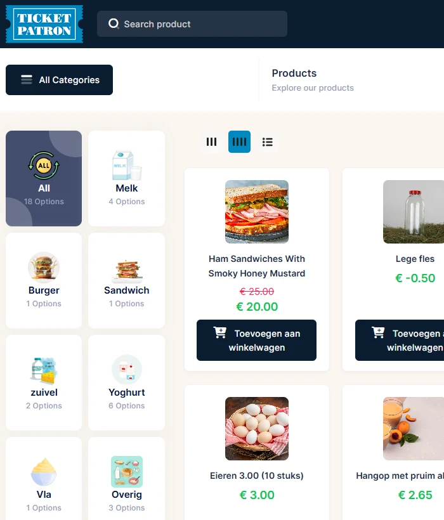Select the Melk category milk icon
This screenshot has height=520, width=444.
tap(127, 166)
